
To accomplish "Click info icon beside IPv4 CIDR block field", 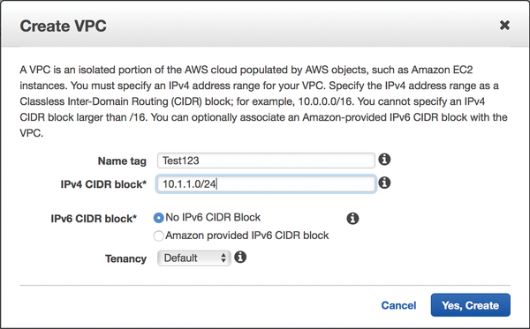I will pos(384,183).
